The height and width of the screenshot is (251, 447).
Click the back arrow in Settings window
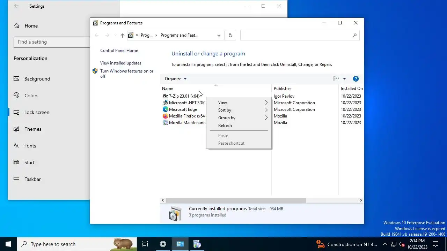click(16, 6)
